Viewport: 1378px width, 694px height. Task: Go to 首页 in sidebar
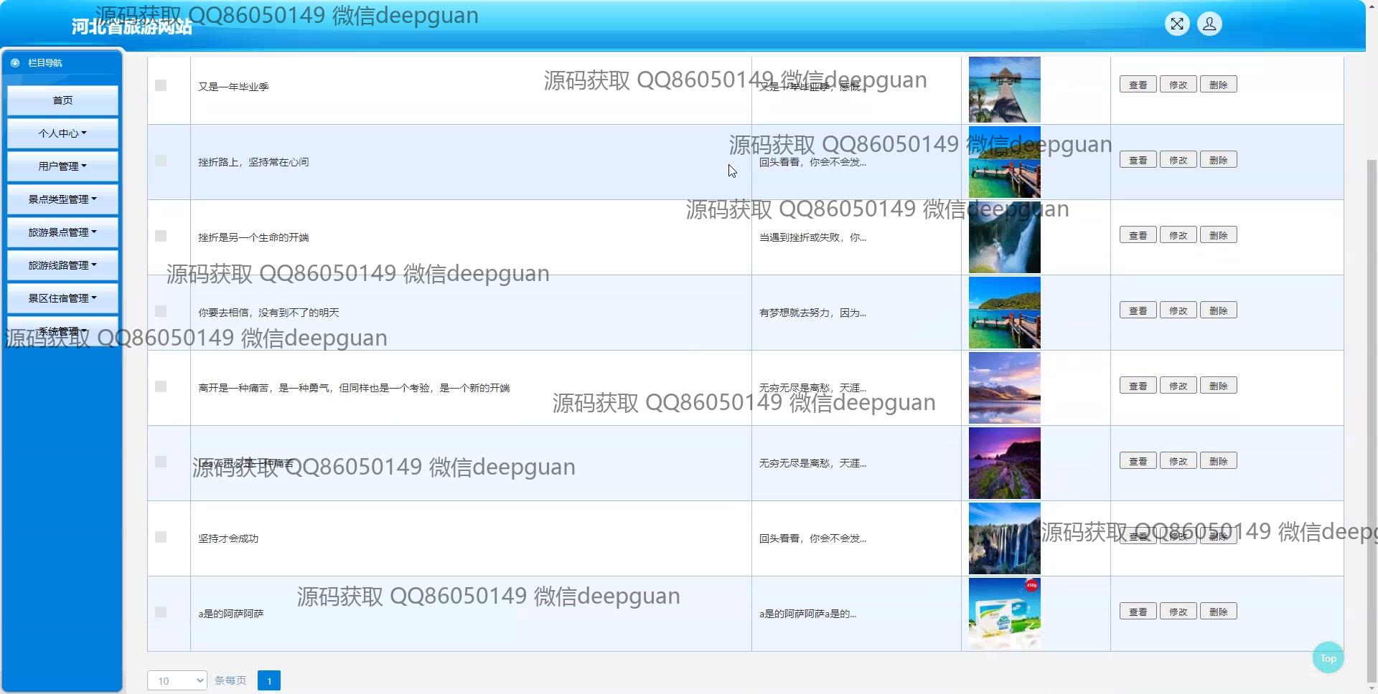coord(62,100)
